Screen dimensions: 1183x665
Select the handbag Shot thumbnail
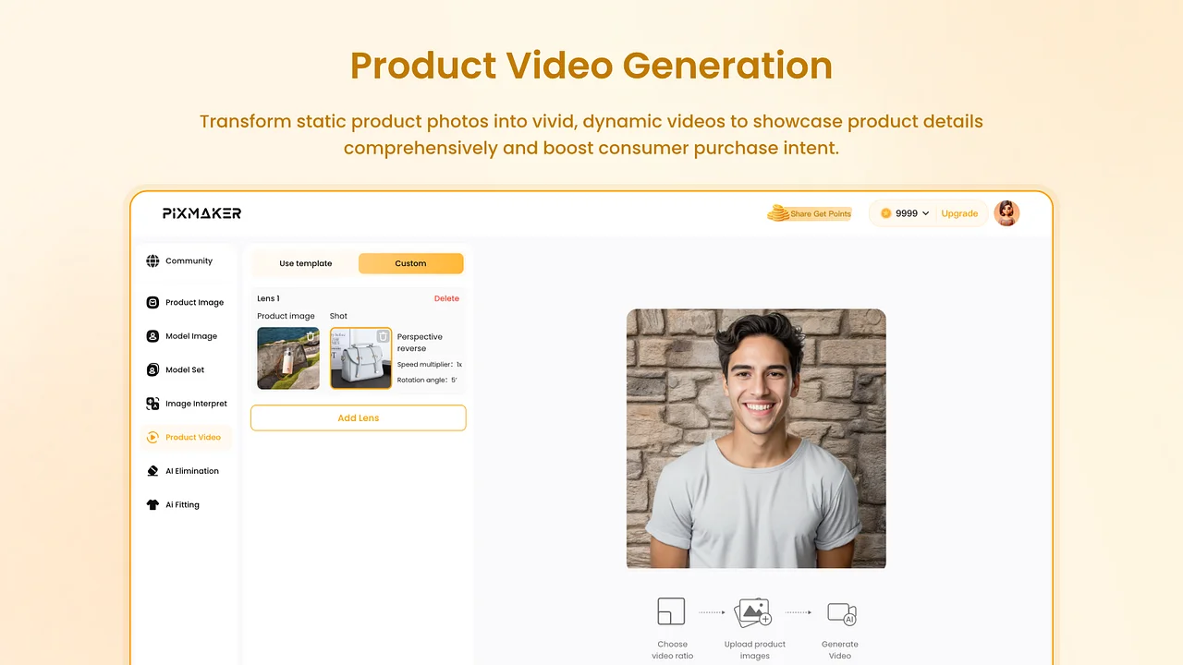pos(360,356)
